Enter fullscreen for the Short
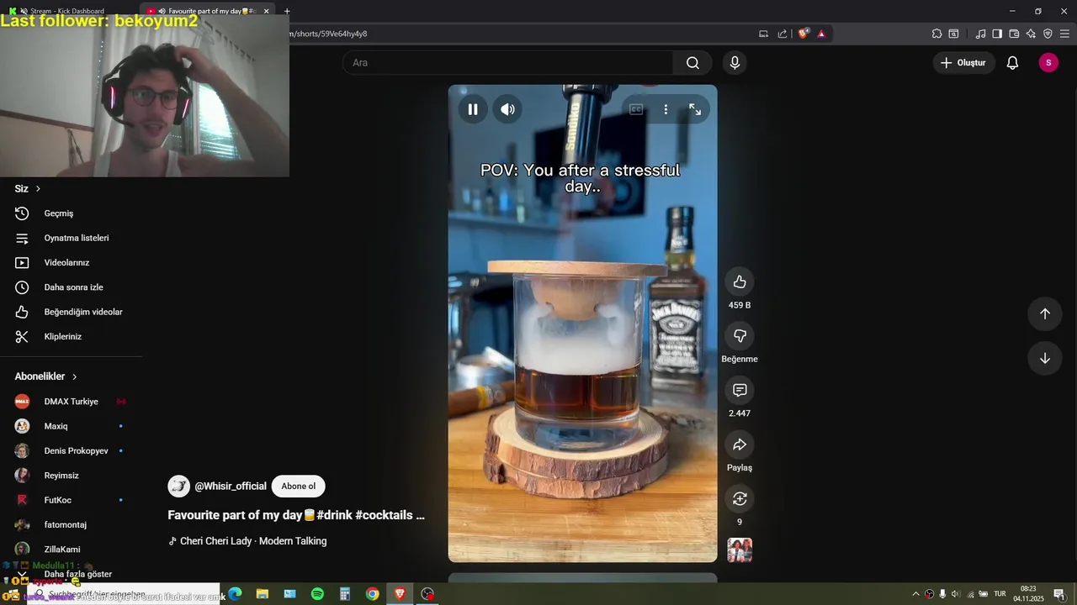1077x605 pixels. tap(695, 109)
